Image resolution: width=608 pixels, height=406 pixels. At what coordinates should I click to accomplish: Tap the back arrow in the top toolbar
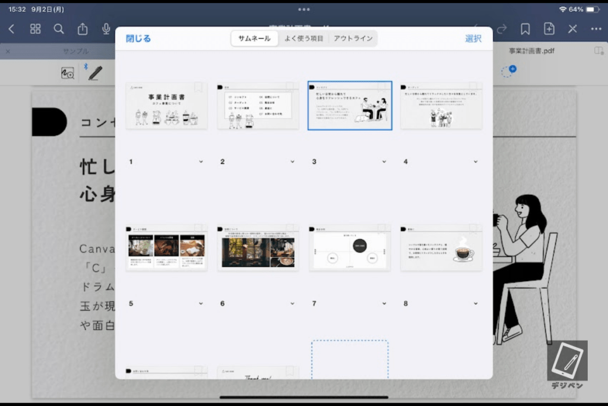pyautogui.click(x=12, y=29)
